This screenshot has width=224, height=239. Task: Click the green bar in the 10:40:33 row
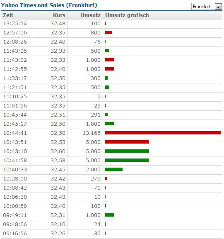pyautogui.click(x=114, y=169)
